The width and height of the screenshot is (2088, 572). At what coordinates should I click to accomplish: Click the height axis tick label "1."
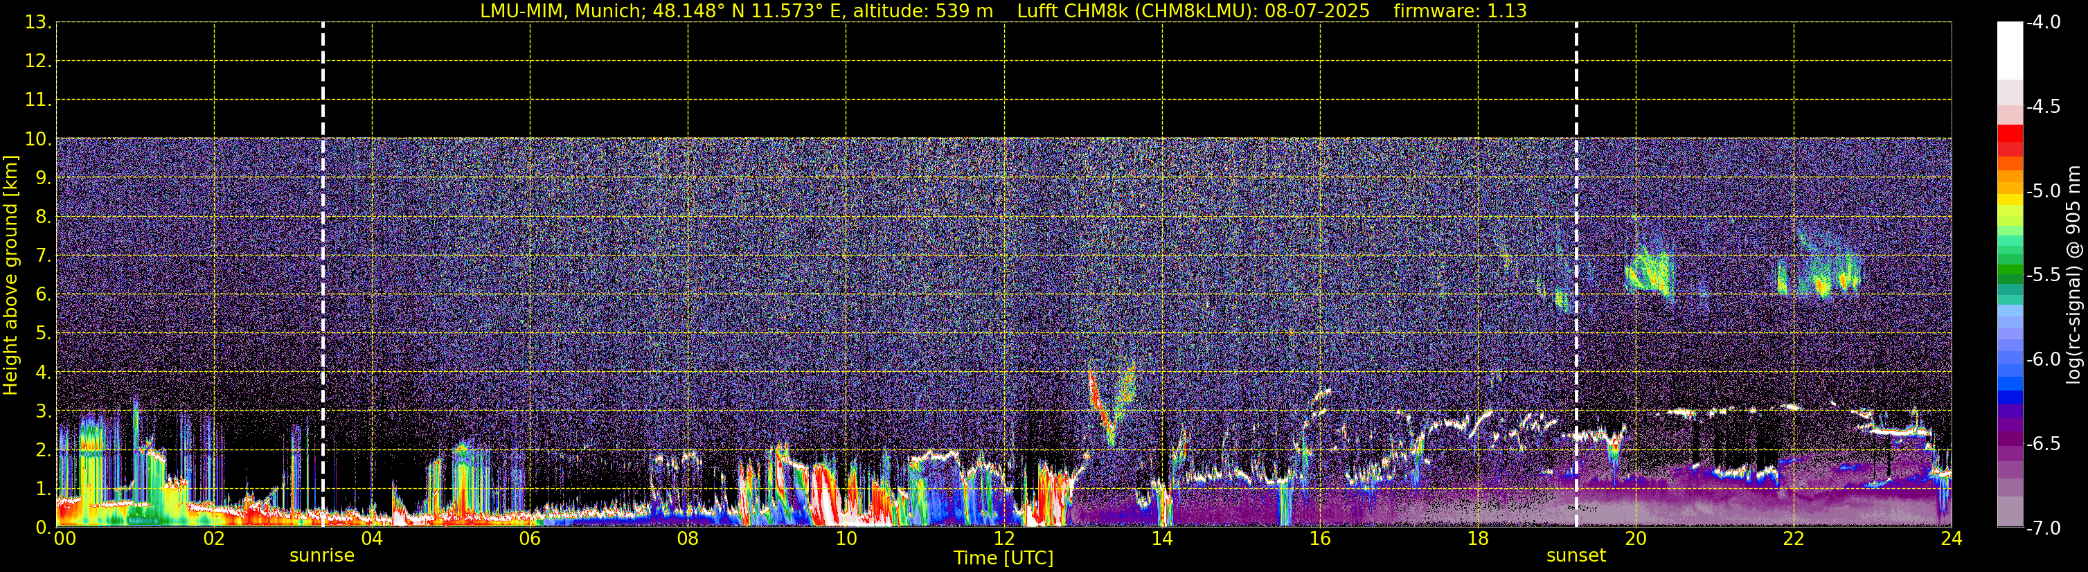click(42, 490)
